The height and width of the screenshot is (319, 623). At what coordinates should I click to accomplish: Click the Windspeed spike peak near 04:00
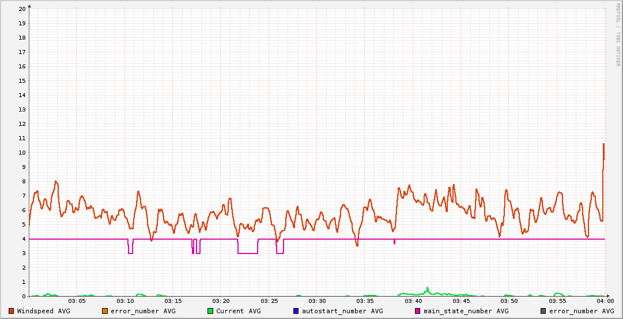click(x=603, y=144)
